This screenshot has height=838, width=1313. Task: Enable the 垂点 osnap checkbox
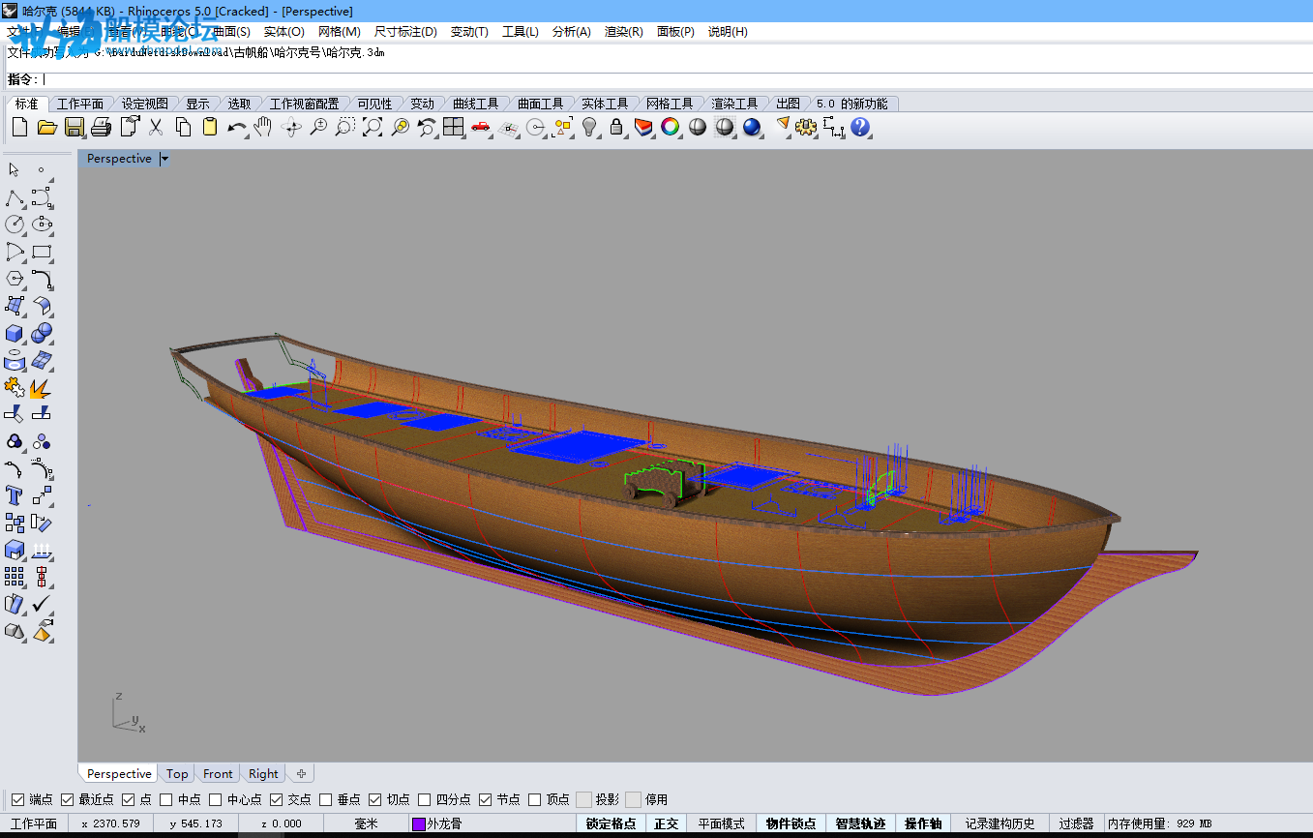pos(326,799)
